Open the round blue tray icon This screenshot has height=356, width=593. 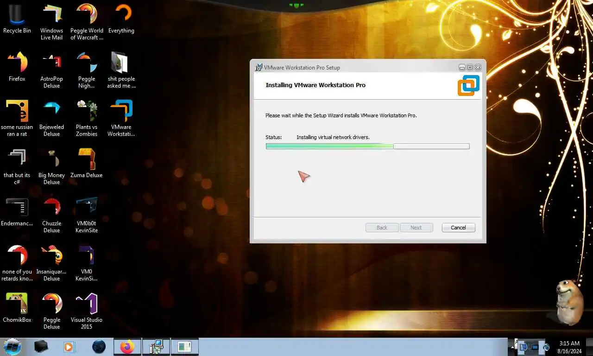coord(547,347)
